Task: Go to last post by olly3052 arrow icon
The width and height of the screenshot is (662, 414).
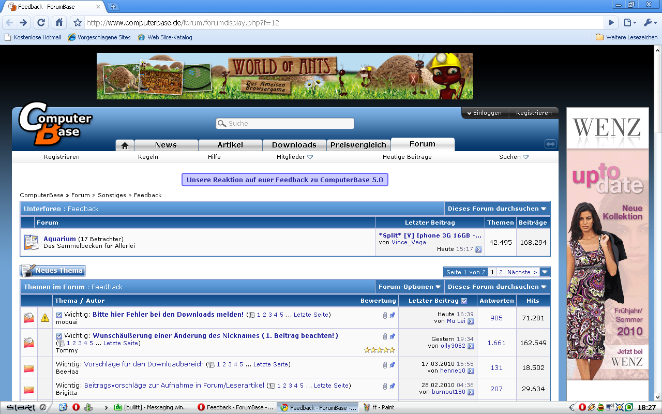Action: click(x=471, y=346)
